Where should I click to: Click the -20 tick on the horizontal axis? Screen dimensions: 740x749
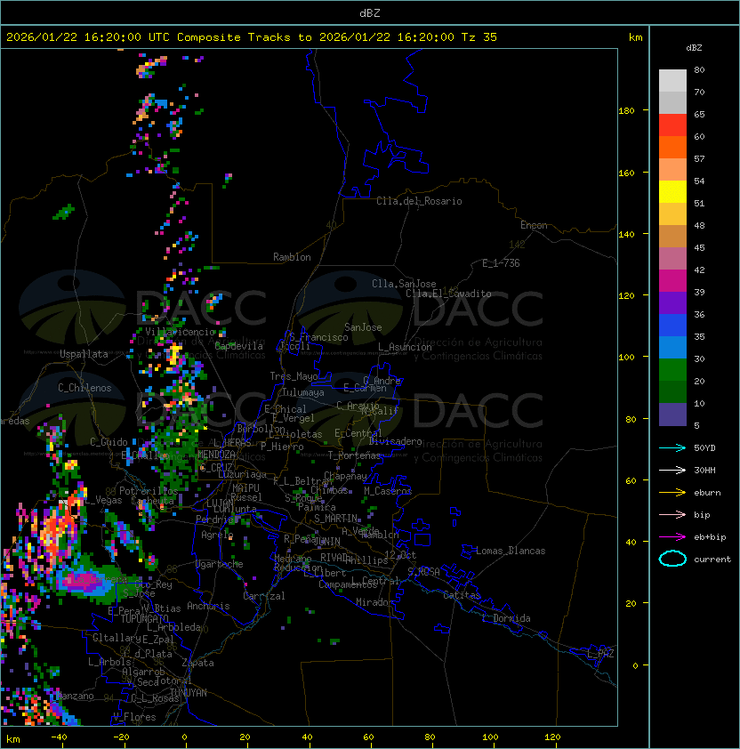pyautogui.click(x=121, y=737)
